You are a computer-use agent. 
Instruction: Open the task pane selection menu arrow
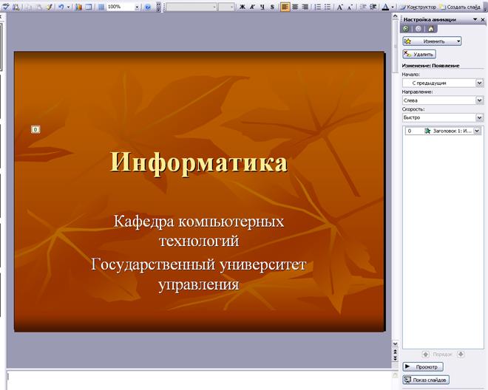475,19
